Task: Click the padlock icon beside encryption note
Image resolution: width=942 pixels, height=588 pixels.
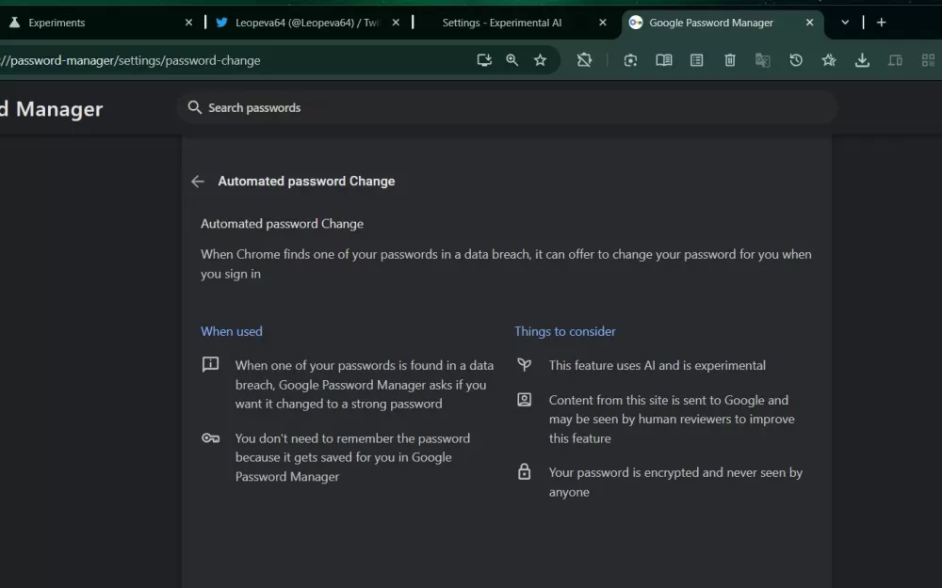Action: pyautogui.click(x=525, y=471)
